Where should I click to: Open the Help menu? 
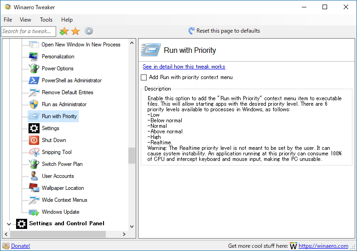67,20
